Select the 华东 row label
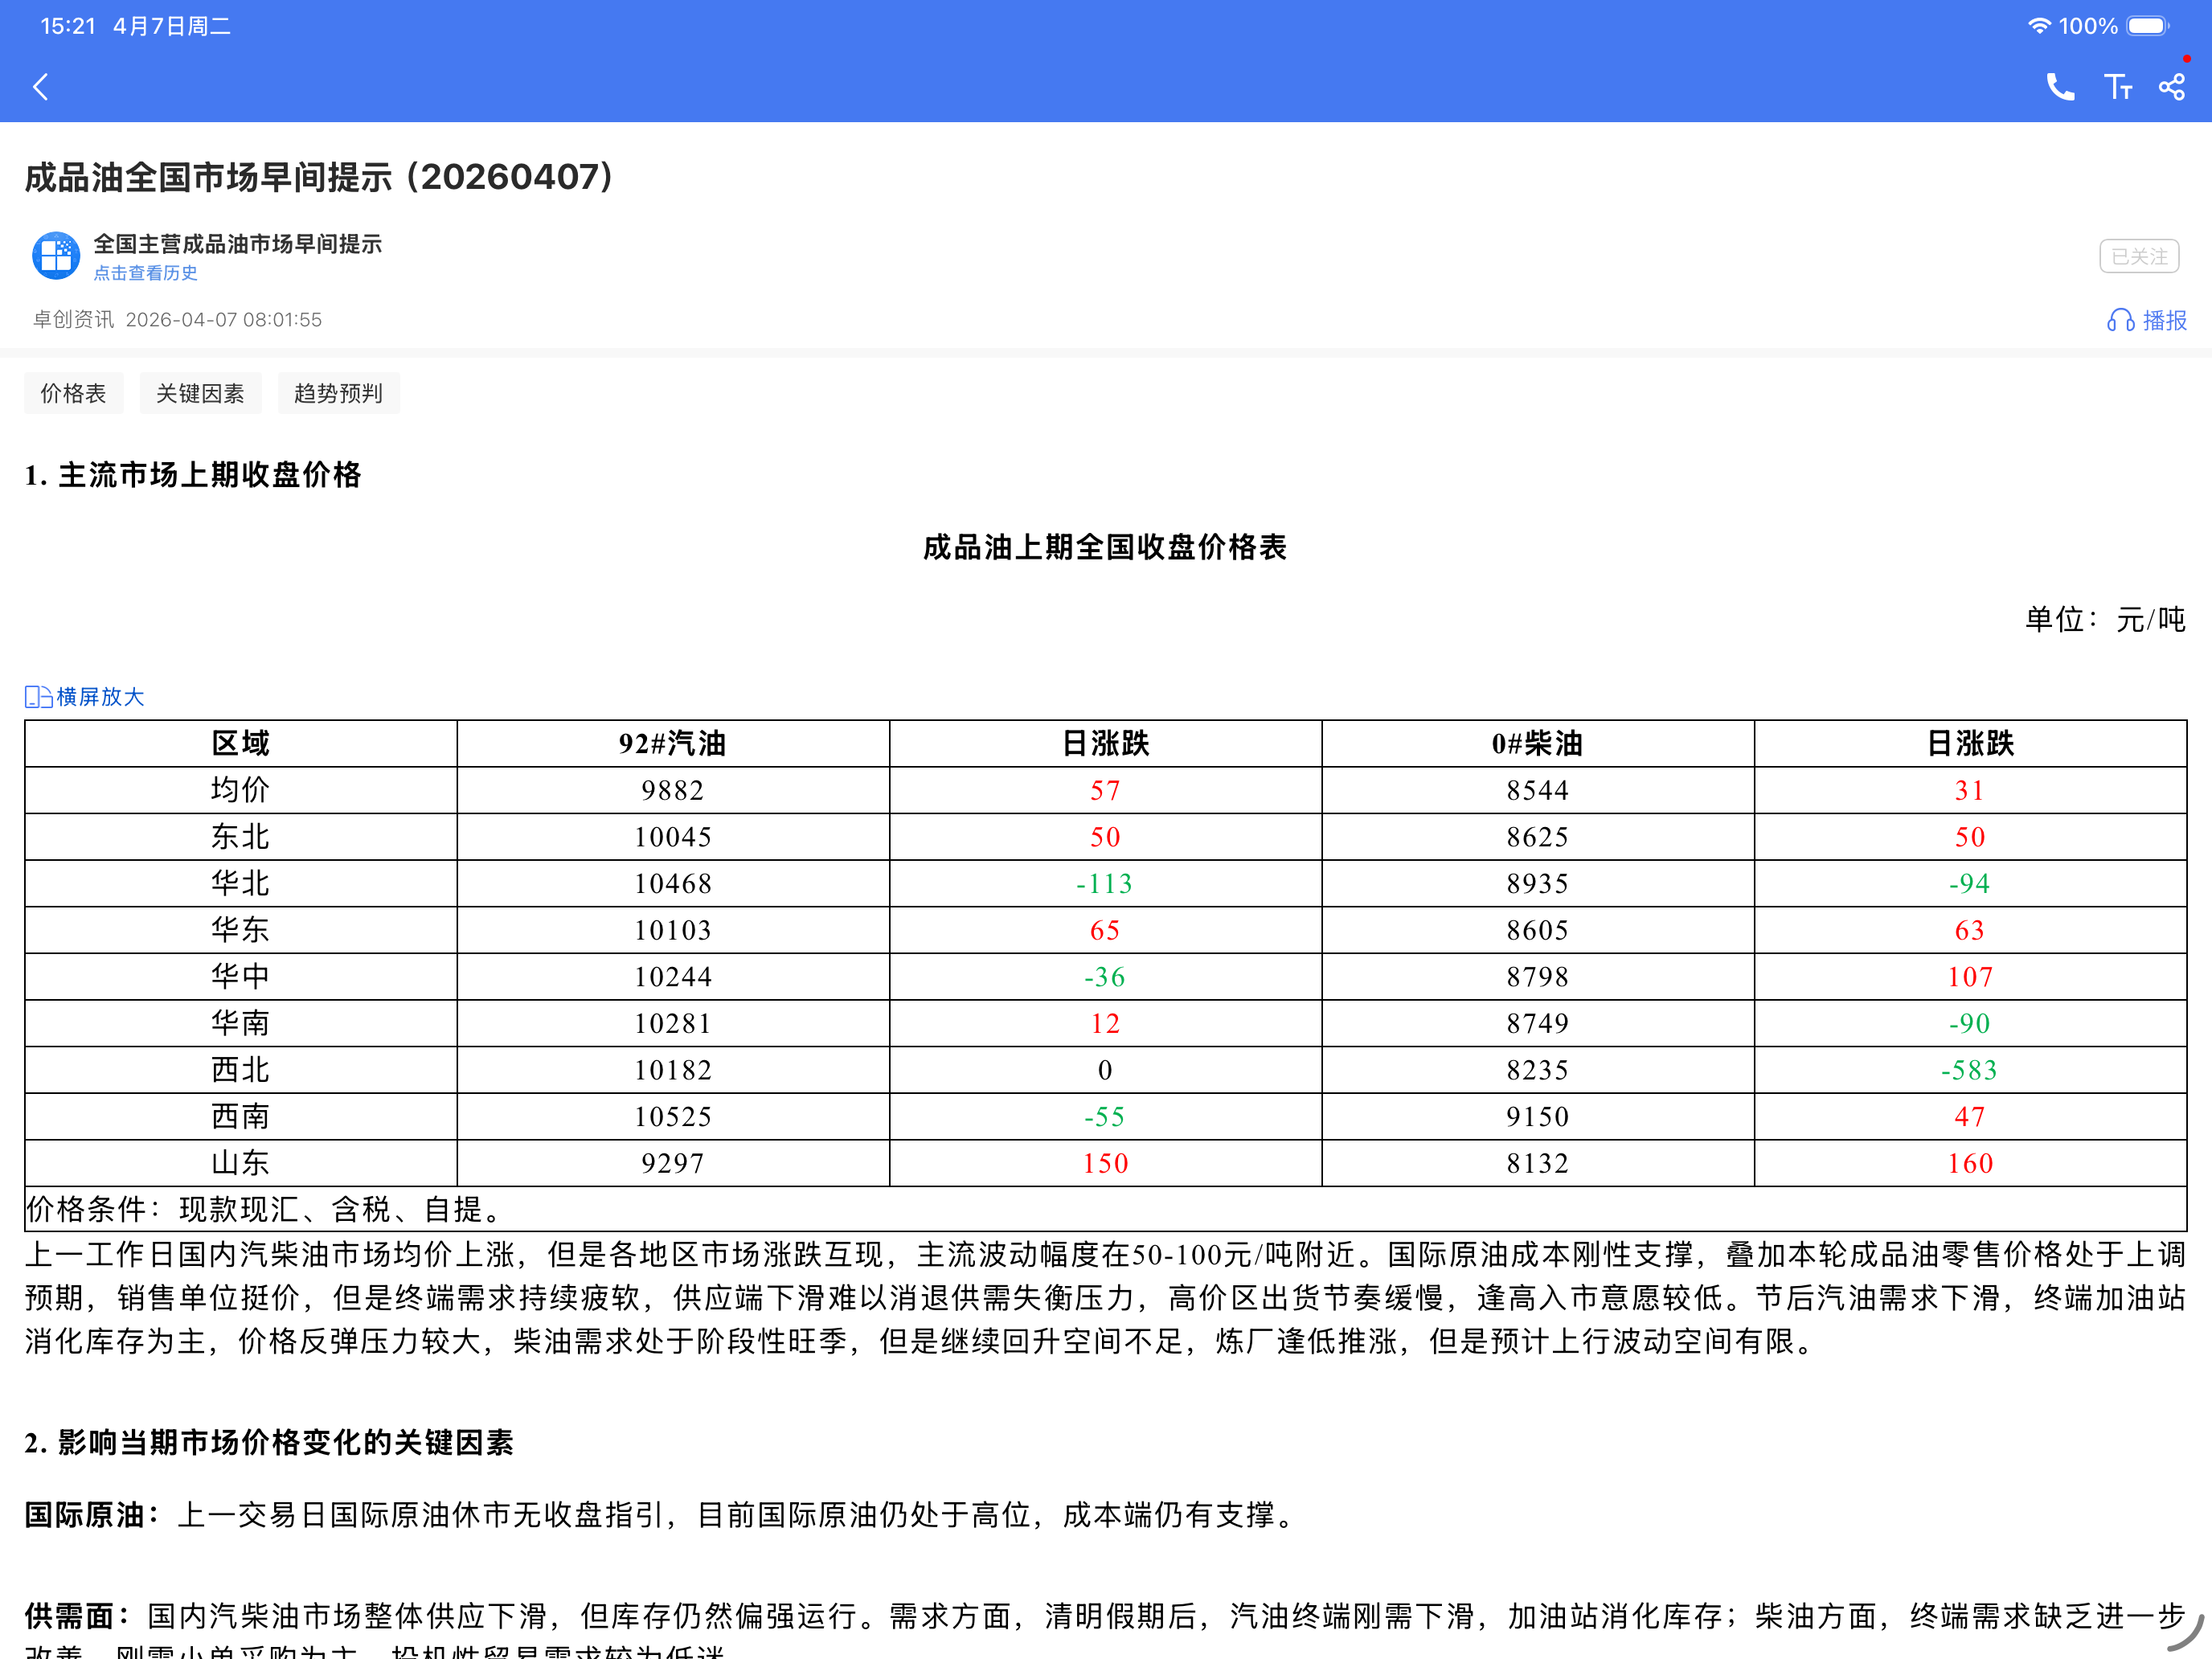Viewport: 2212px width, 1659px height. point(241,930)
